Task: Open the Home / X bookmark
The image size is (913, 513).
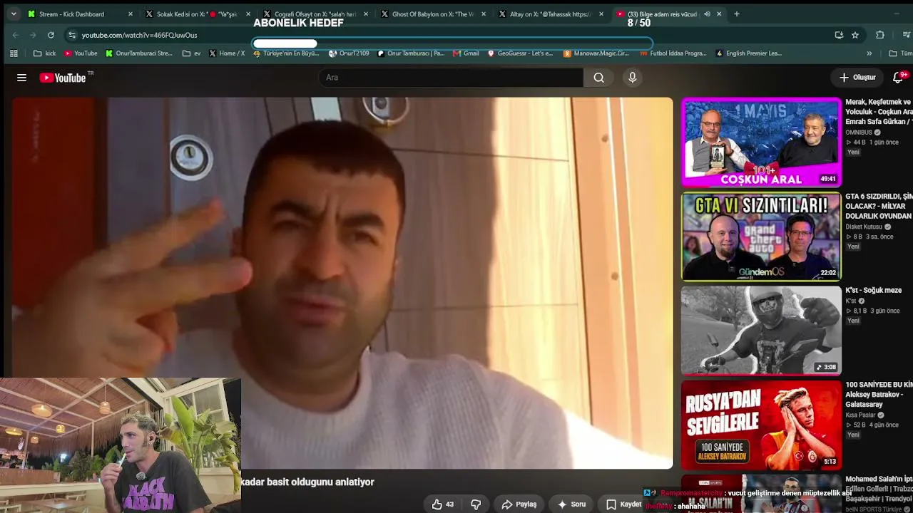Action: coord(227,53)
